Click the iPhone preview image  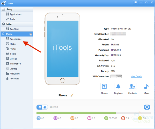coord(62,49)
